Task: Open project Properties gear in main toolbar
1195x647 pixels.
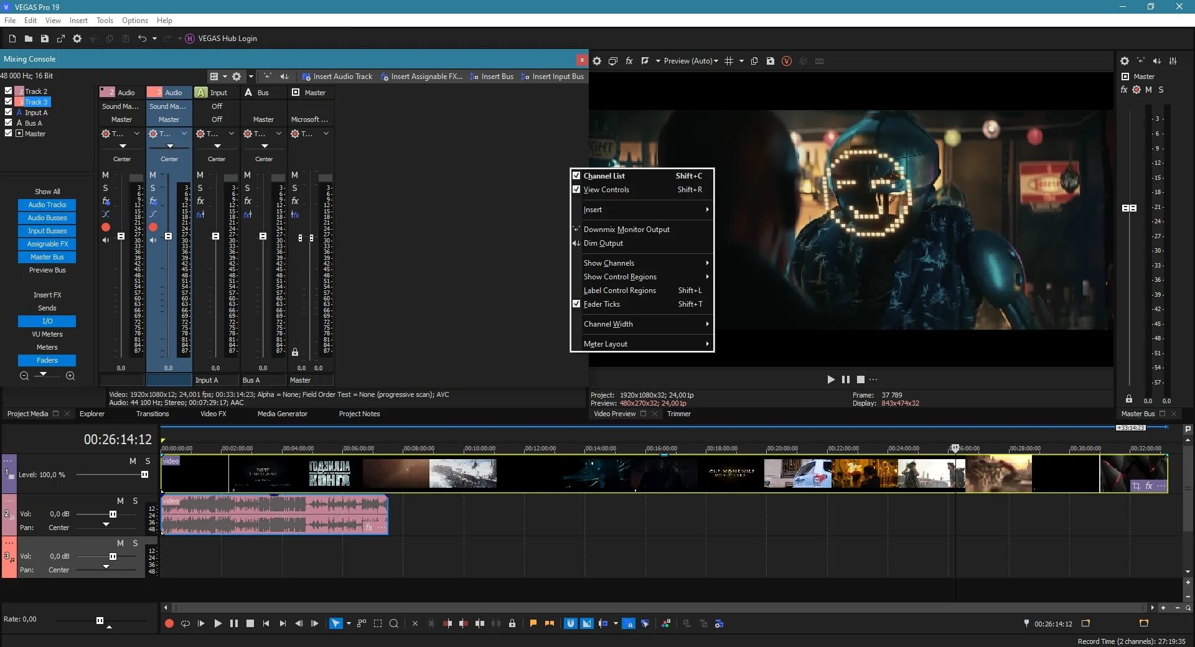Action: [77, 39]
